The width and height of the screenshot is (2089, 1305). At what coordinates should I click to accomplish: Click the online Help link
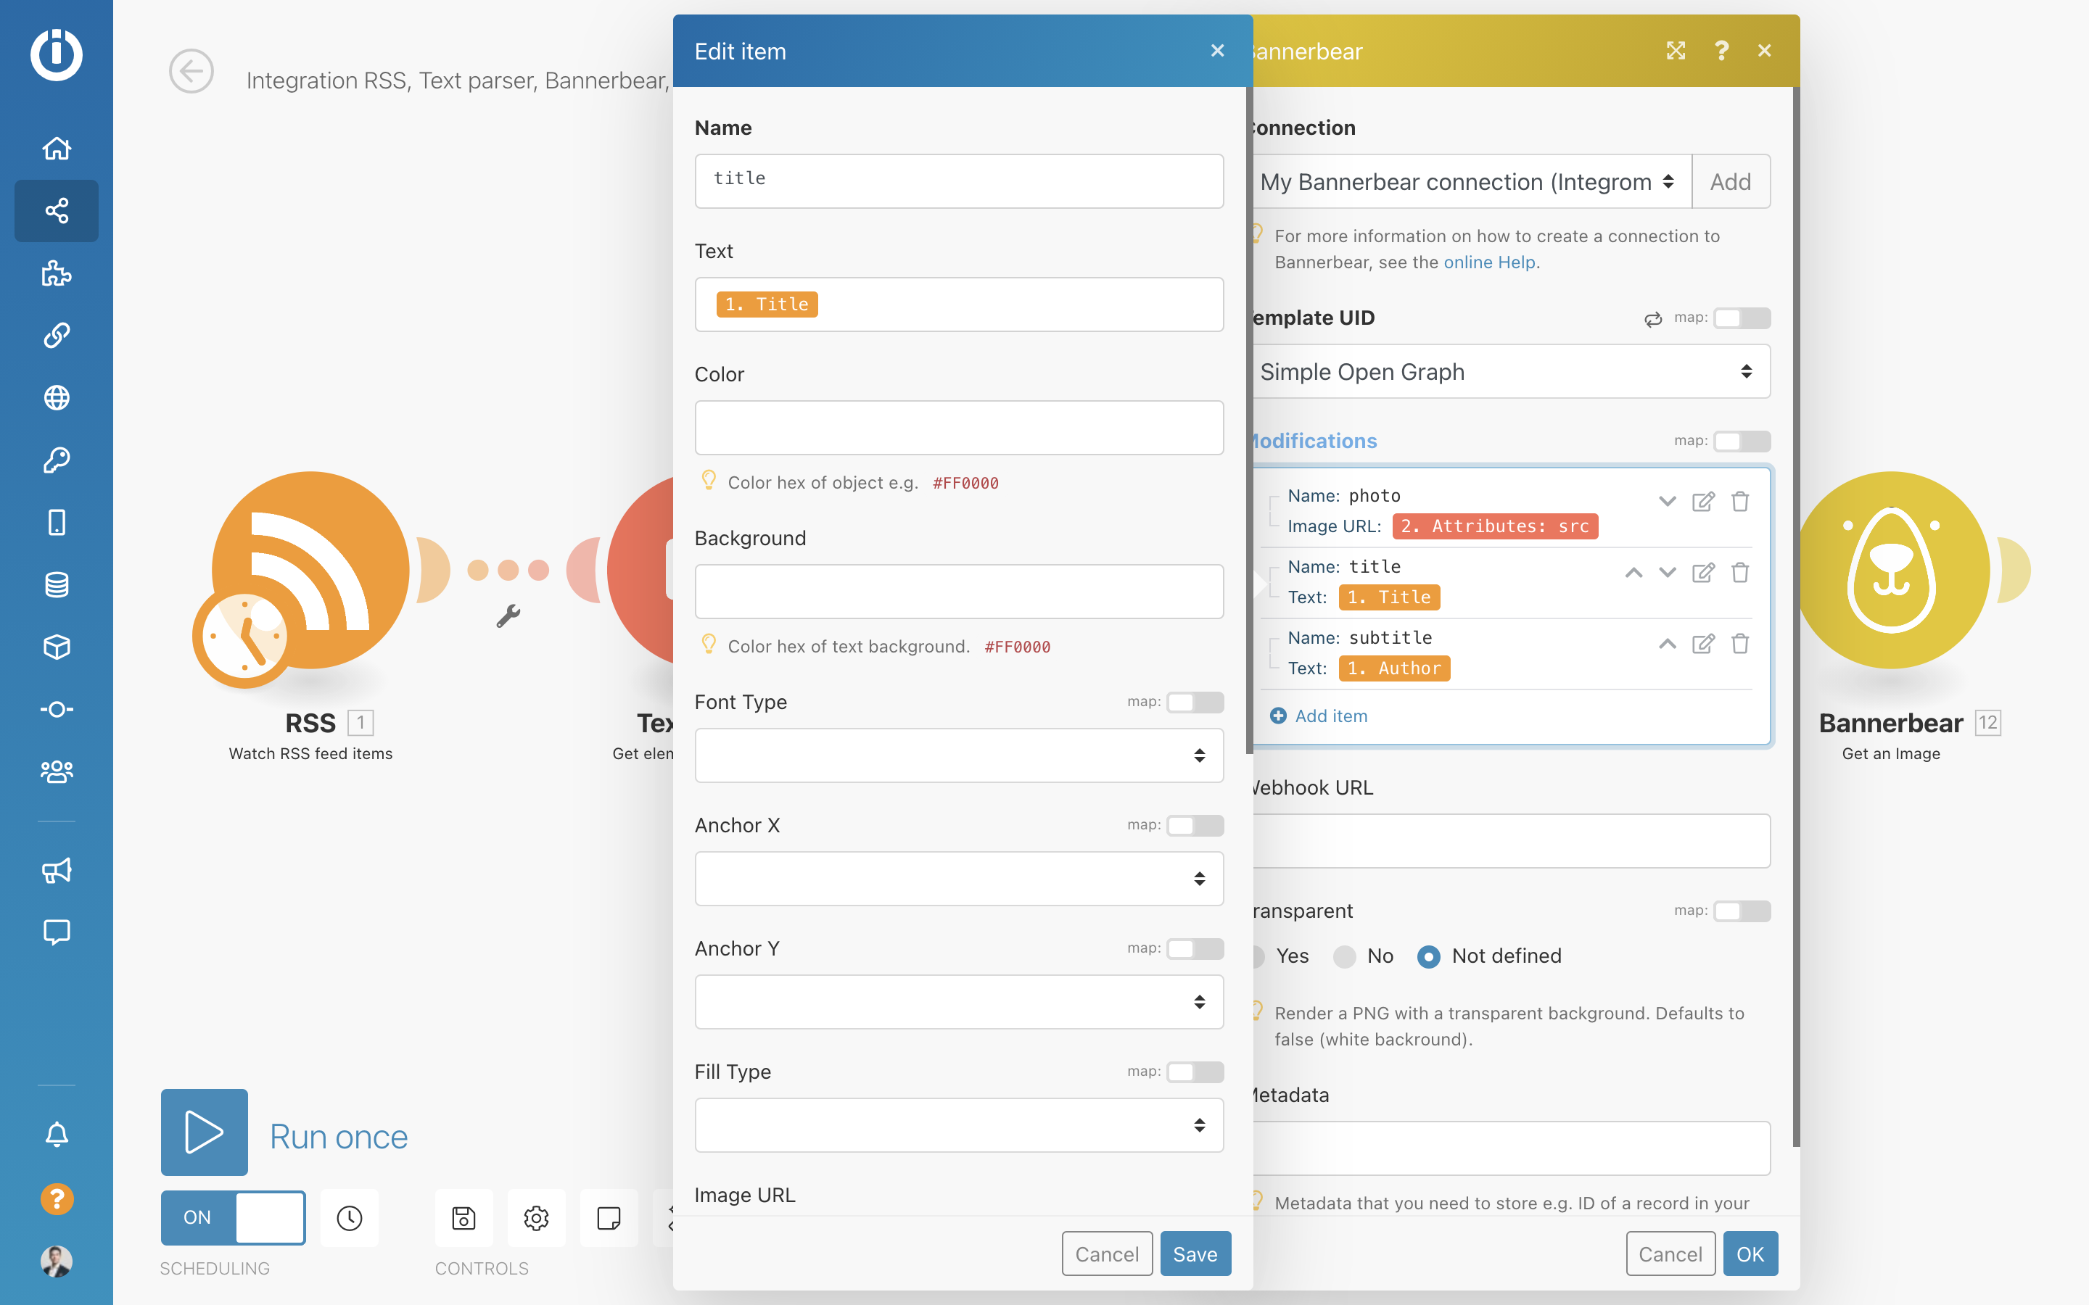coord(1489,262)
